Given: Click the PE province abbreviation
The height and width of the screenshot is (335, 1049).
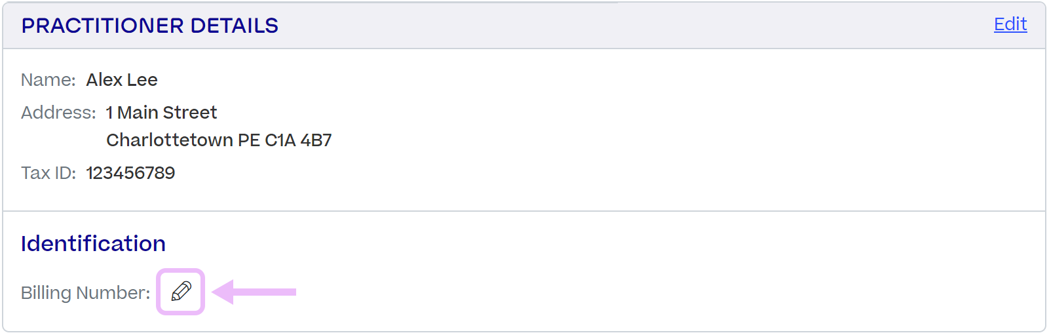Looking at the screenshot, I should click(x=249, y=140).
